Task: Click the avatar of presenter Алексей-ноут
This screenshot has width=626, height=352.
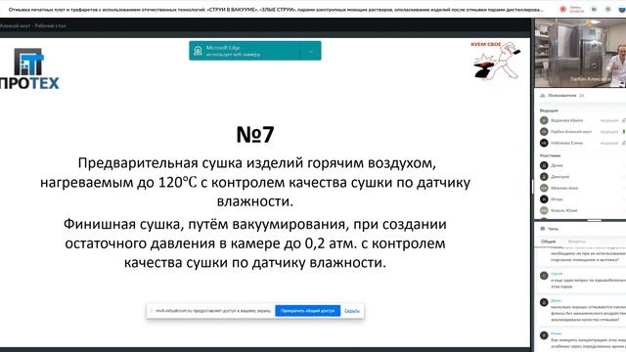Action: [x=544, y=131]
